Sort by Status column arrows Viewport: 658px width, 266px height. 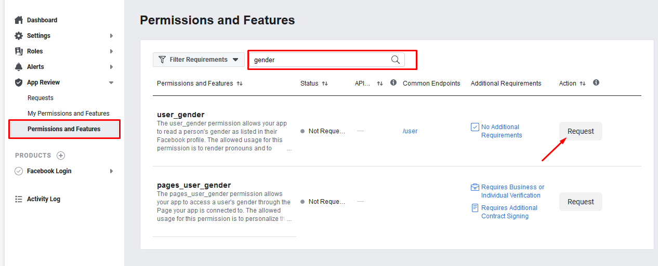325,83
